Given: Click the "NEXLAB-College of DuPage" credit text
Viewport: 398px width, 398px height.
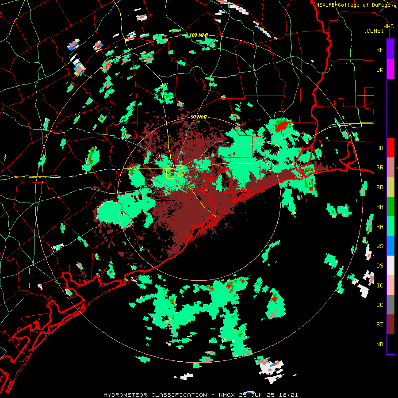Looking at the screenshot, I should point(354,5).
